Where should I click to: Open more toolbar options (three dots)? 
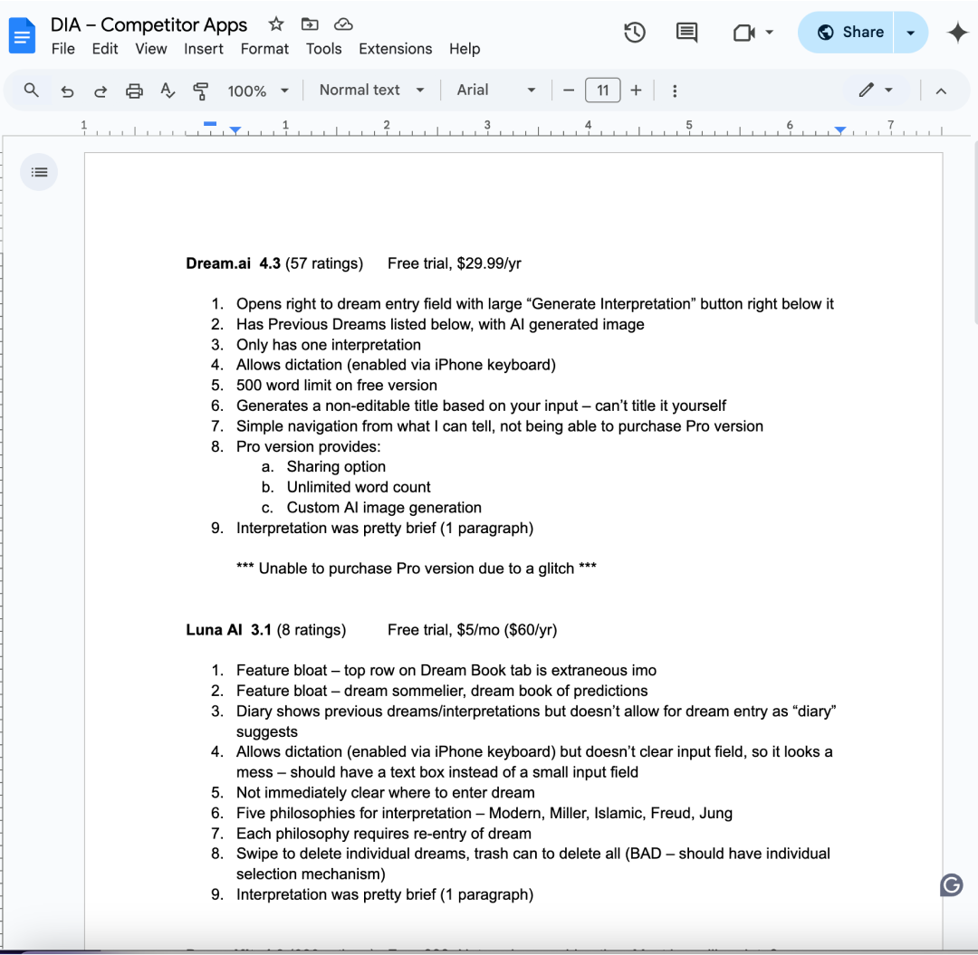(x=675, y=91)
